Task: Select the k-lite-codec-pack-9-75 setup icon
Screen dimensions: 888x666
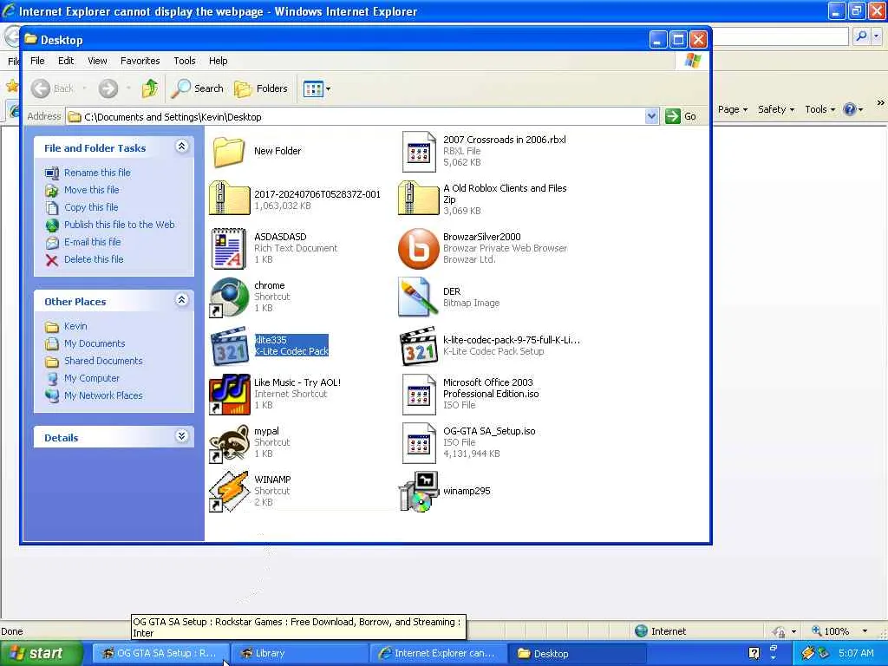Action: coord(418,346)
